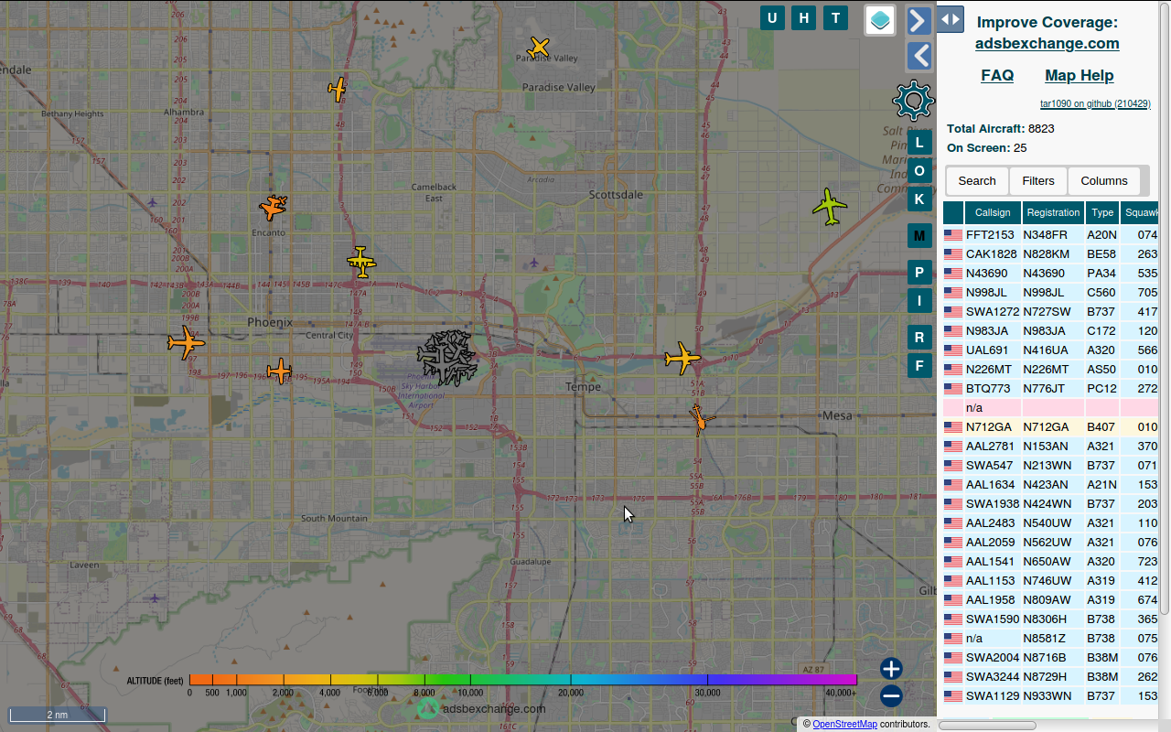Select the UAL691 aircraft row
This screenshot has width=1171, height=732.
(1050, 350)
